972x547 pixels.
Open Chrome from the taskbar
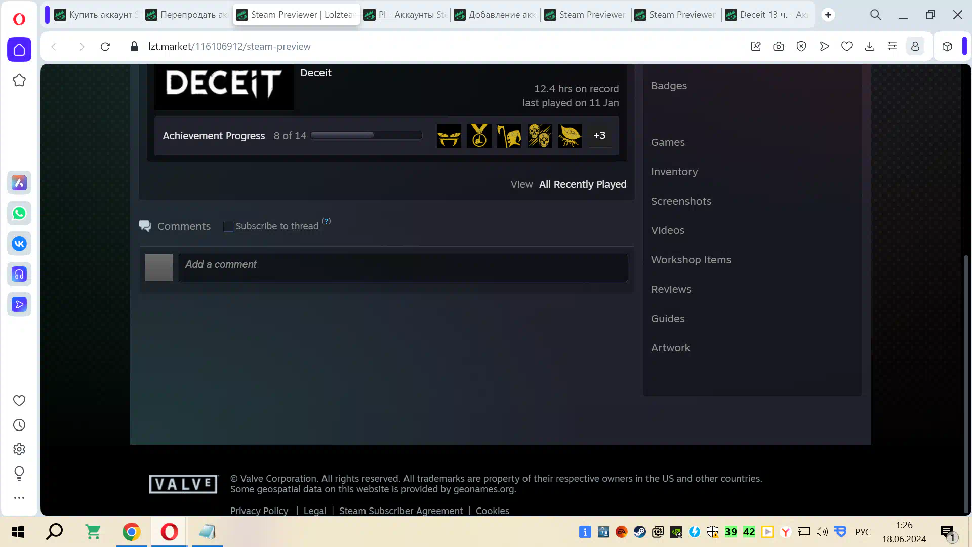[132, 532]
